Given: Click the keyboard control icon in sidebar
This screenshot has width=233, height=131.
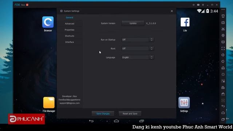Looking at the screenshot, I should (x=223, y=23).
